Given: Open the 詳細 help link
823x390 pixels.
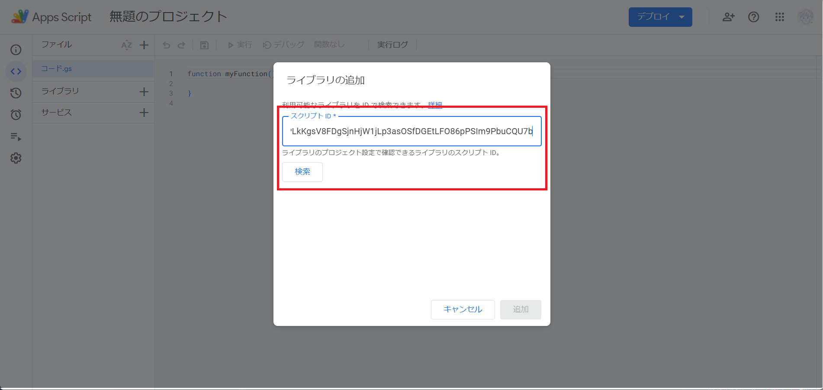Looking at the screenshot, I should 434,104.
